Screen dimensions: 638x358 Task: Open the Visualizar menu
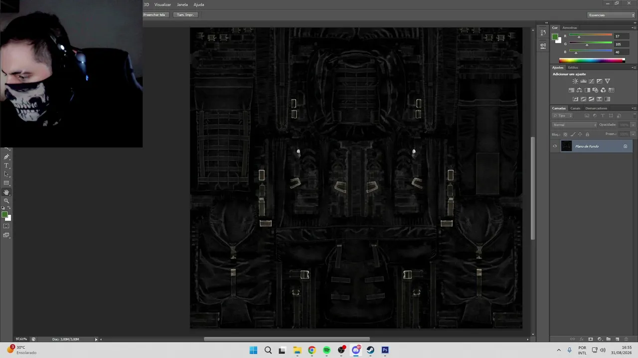pos(162,4)
